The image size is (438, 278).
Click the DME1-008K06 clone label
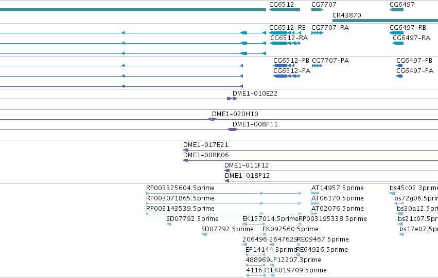(x=206, y=155)
